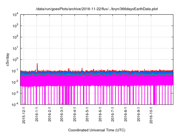This screenshot has height=133, width=191.
Task: Click the 2016-7-1 date tick label
Action: (x=112, y=114)
